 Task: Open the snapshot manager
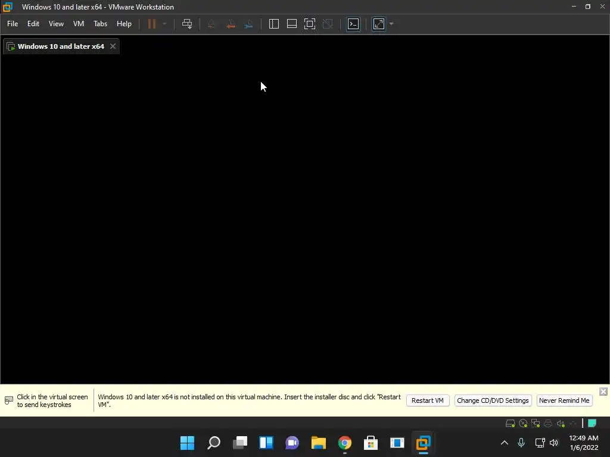248,24
